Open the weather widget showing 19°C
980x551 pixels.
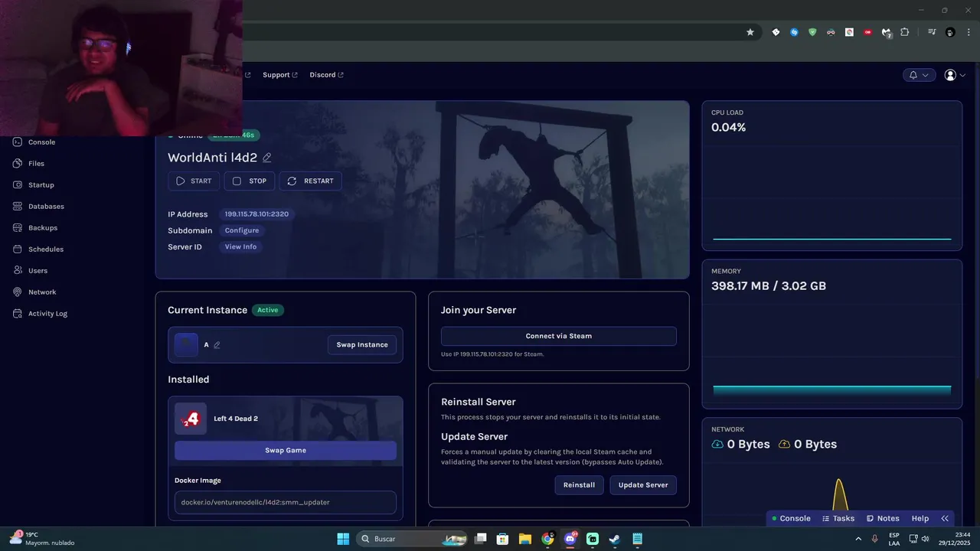click(x=42, y=539)
